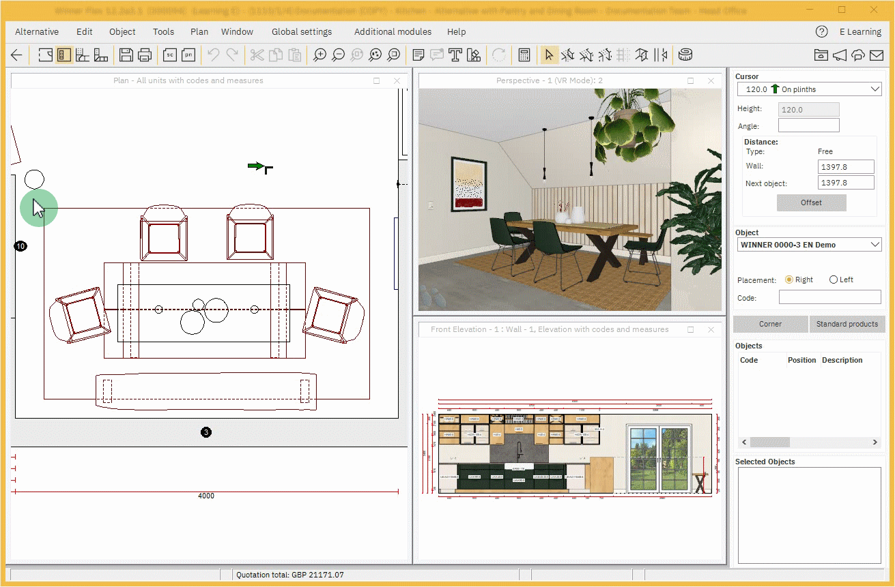
Task: Click the tape measure icon
Action: tap(685, 55)
